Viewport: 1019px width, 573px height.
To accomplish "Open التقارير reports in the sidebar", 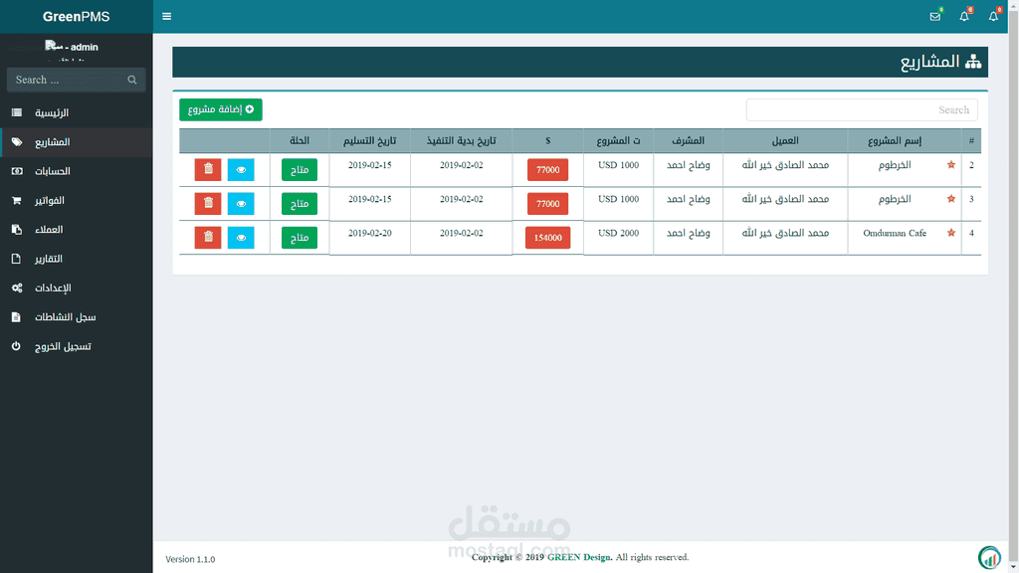I will 77,260.
